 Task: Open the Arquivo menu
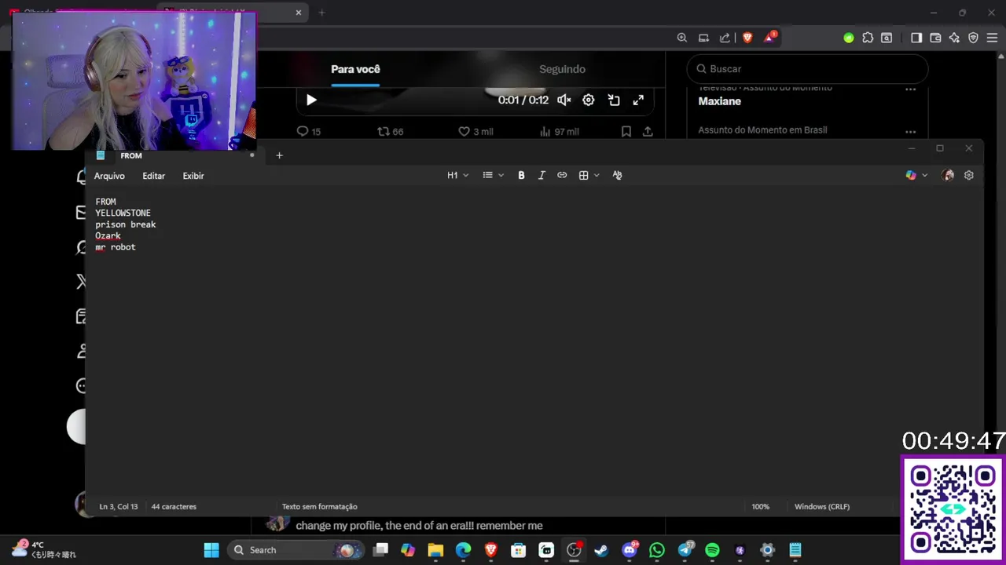[109, 176]
